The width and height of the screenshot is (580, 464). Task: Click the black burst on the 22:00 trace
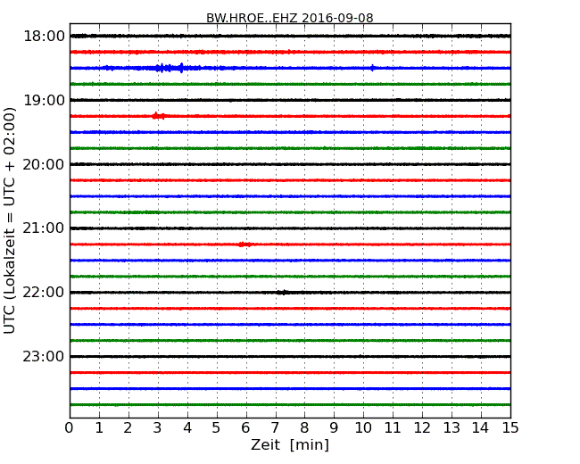pyautogui.click(x=284, y=293)
